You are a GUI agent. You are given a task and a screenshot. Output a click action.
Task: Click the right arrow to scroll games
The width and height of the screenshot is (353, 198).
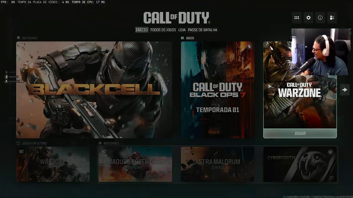[x=345, y=90]
